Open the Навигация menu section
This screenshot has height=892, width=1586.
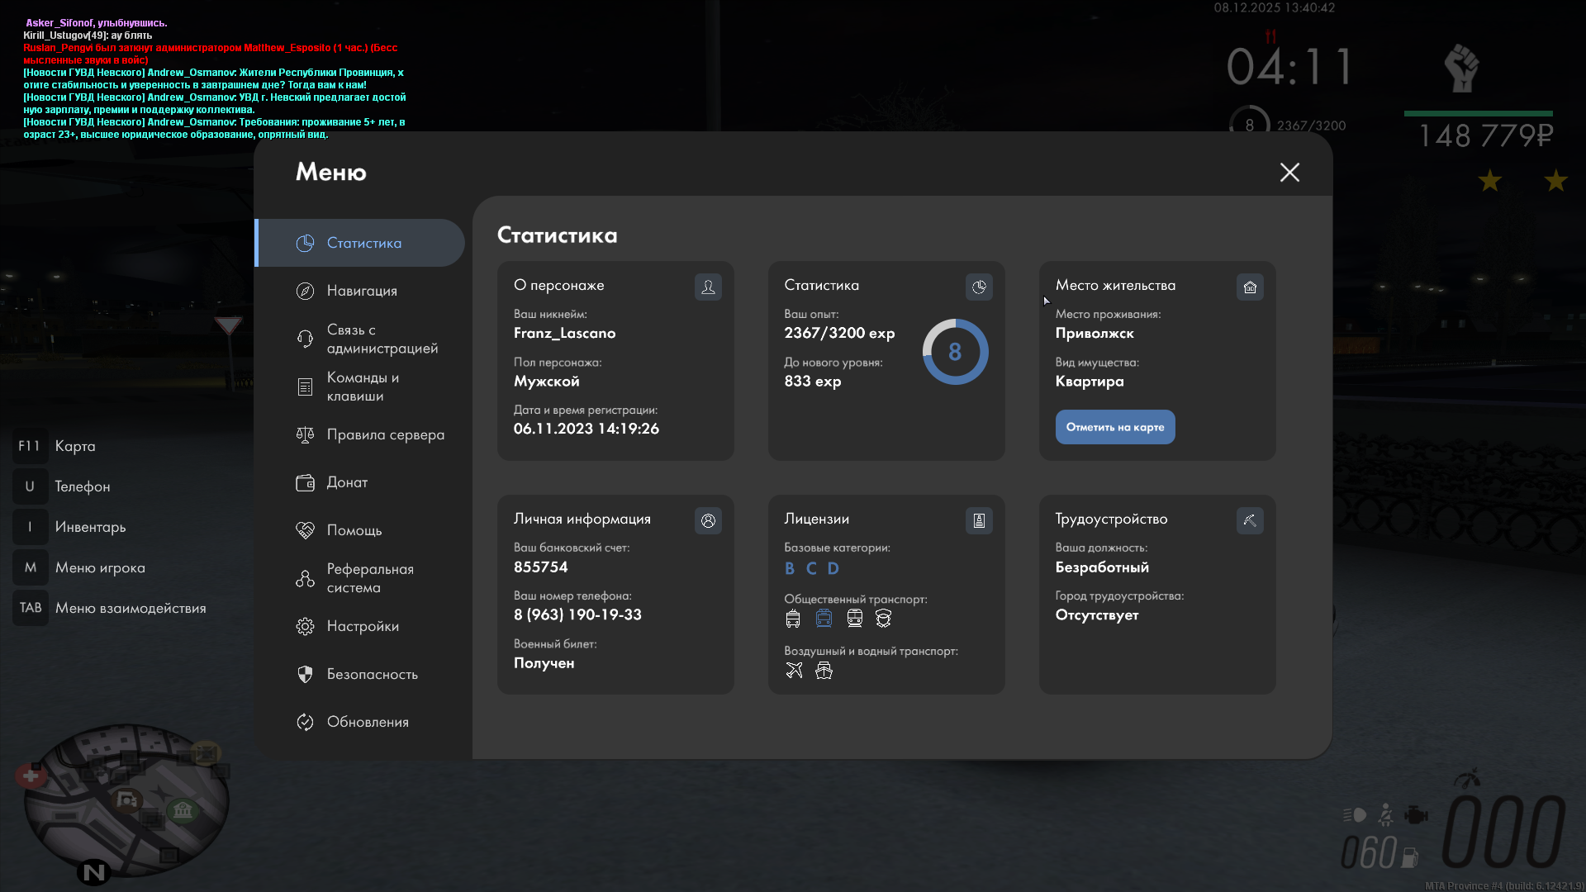click(x=361, y=291)
